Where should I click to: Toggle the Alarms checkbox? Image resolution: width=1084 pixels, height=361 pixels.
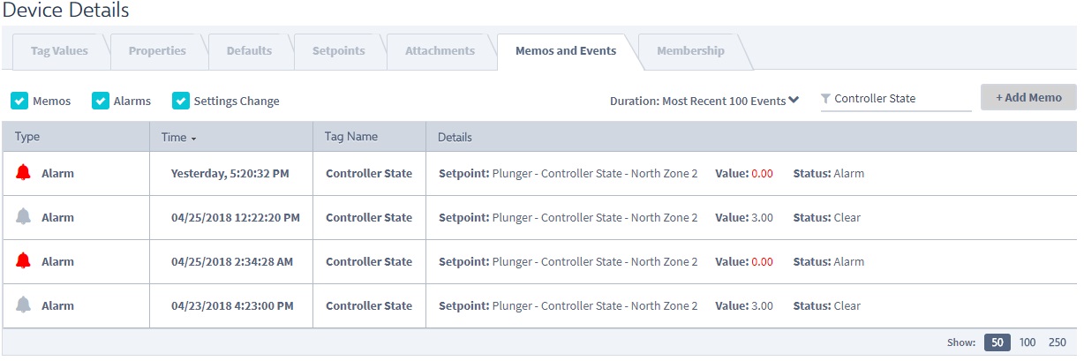tap(101, 101)
